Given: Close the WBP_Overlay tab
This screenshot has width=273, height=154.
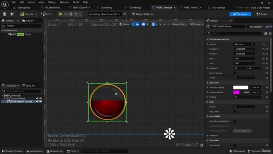Looking at the screenshot, I should [174, 8].
